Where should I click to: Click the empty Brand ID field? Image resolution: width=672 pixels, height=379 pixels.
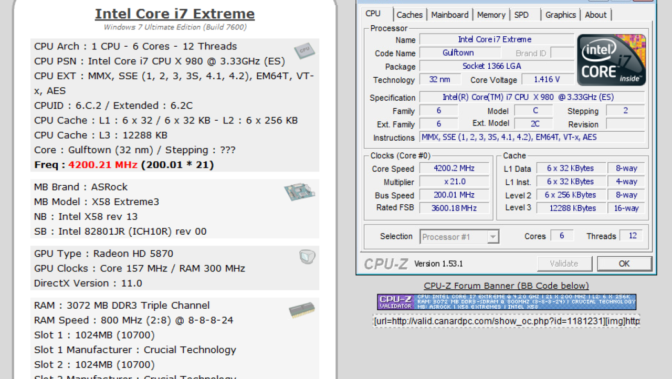(x=562, y=52)
